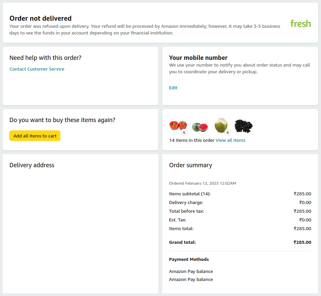
Task: Click the 'Order not delivered' heading
Action: pos(41,18)
